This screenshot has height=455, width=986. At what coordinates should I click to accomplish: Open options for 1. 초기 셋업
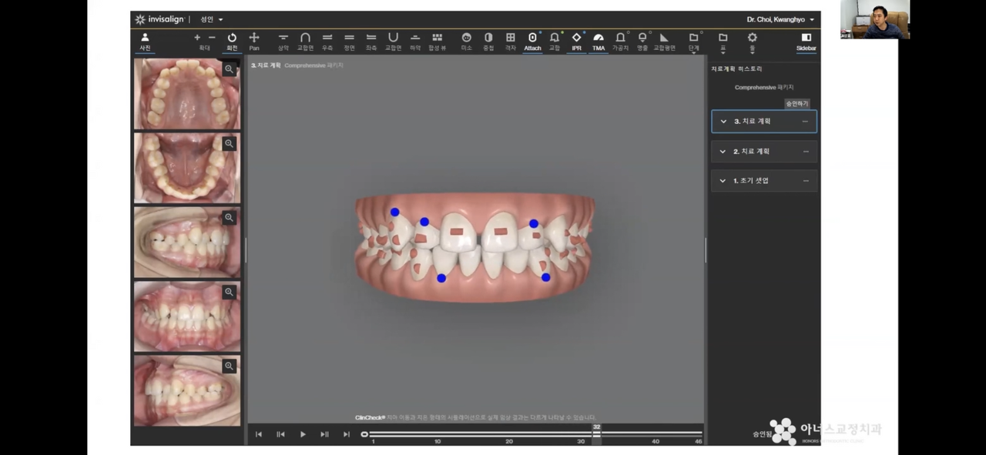806,181
